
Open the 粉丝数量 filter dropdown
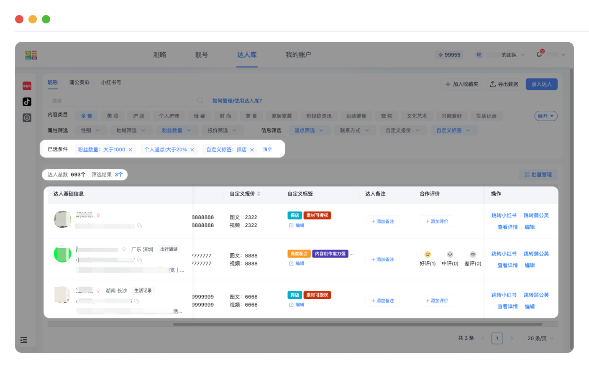[177, 130]
